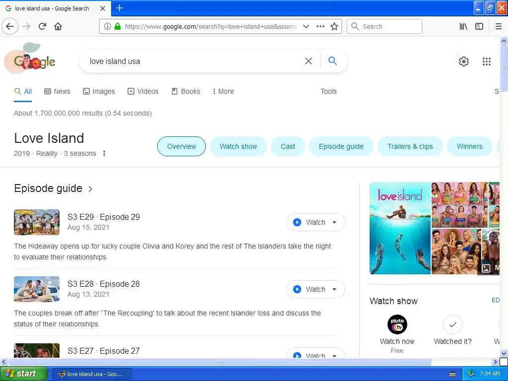The width and height of the screenshot is (508, 381).
Task: Open the S3 E29 Episode 29 link
Action: tap(104, 217)
